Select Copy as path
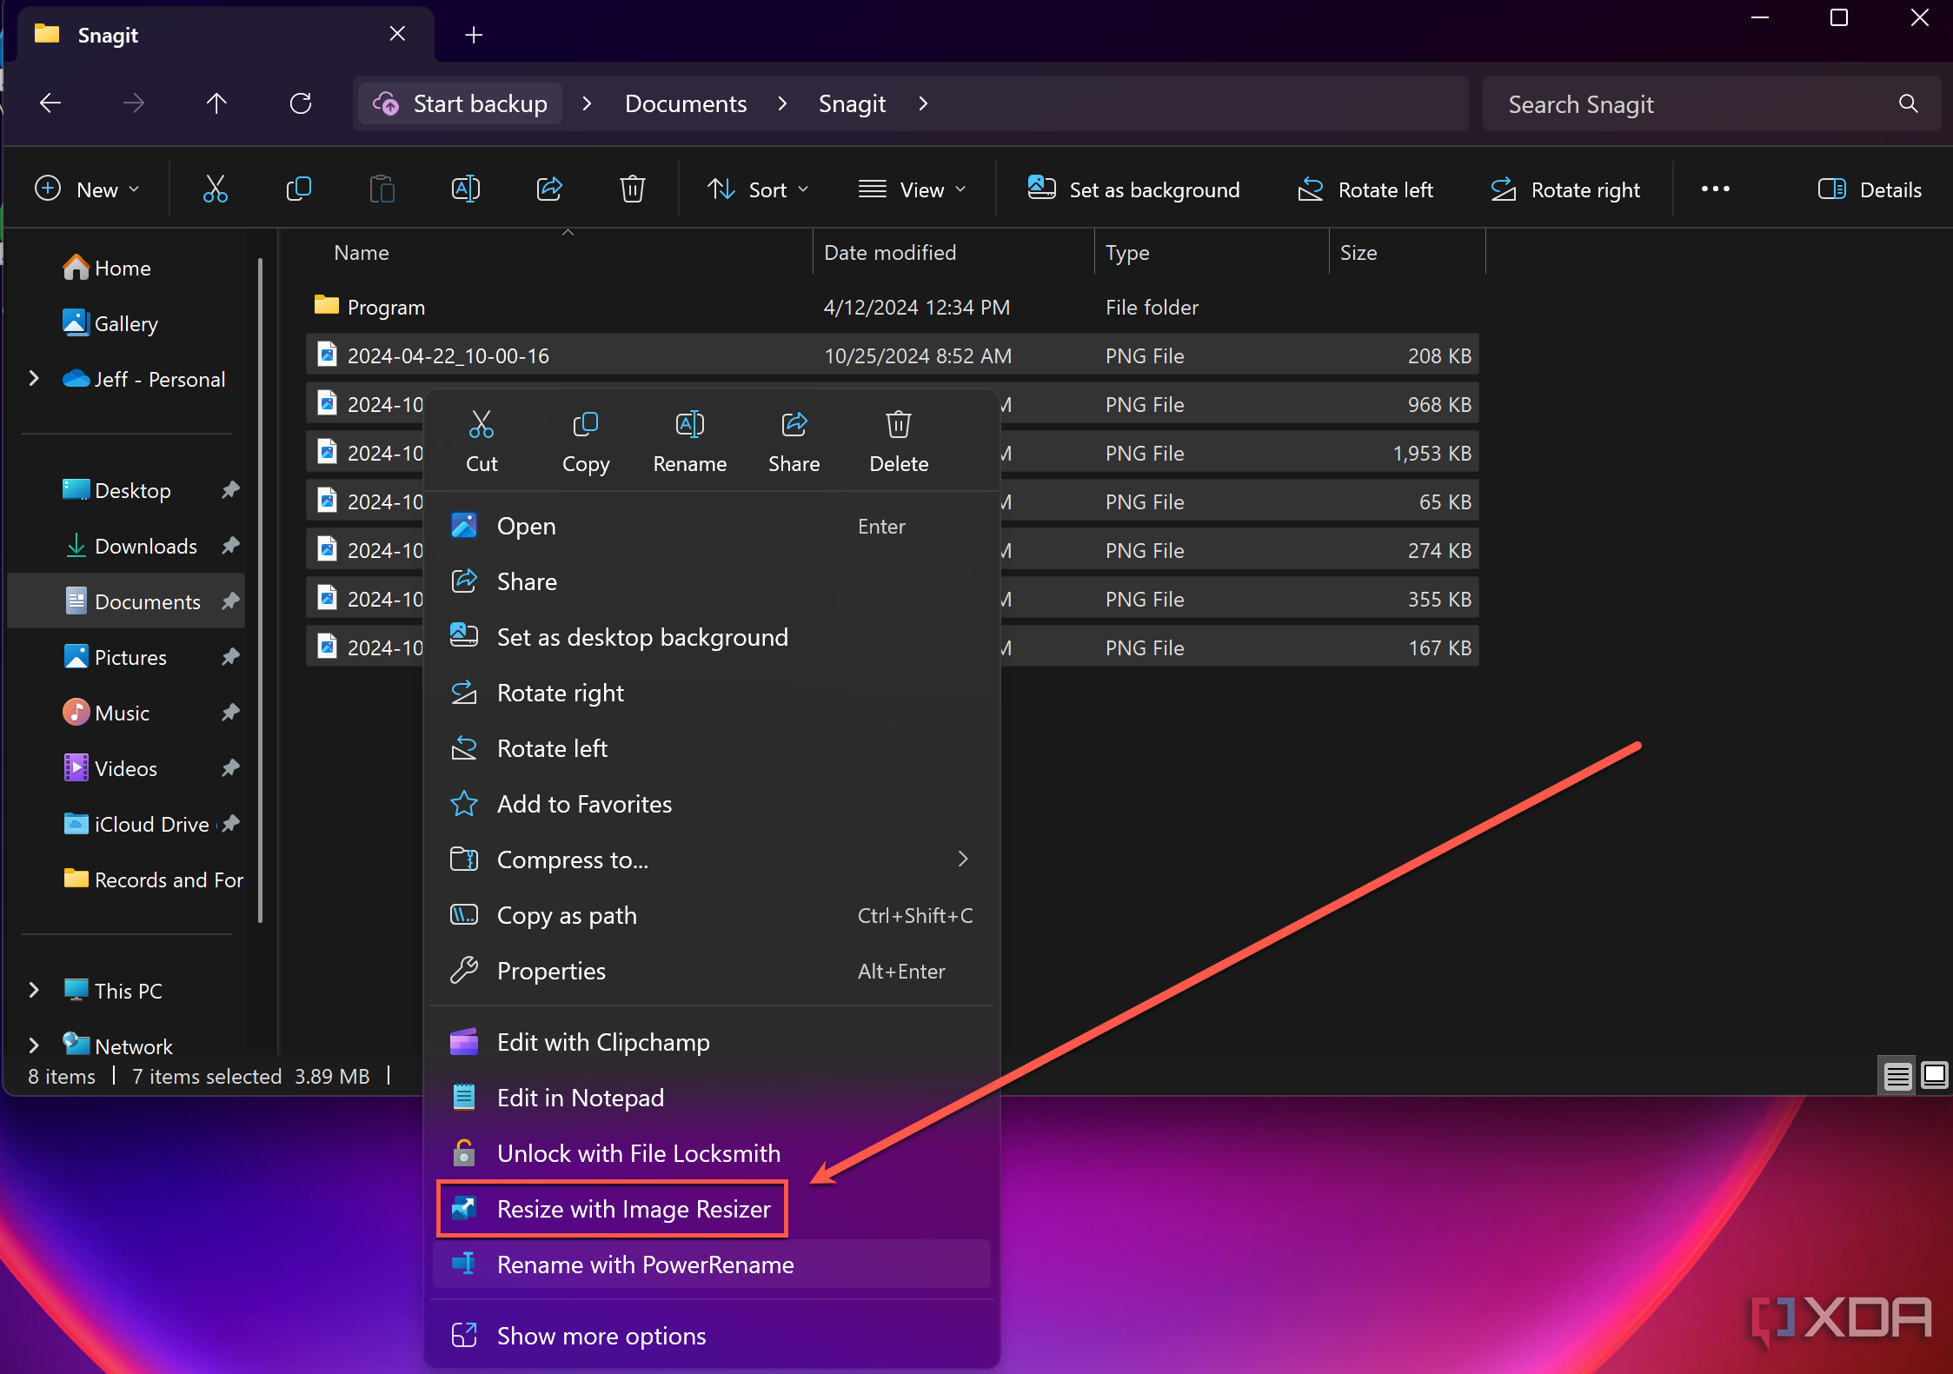The height and width of the screenshot is (1374, 1953). [x=711, y=915]
